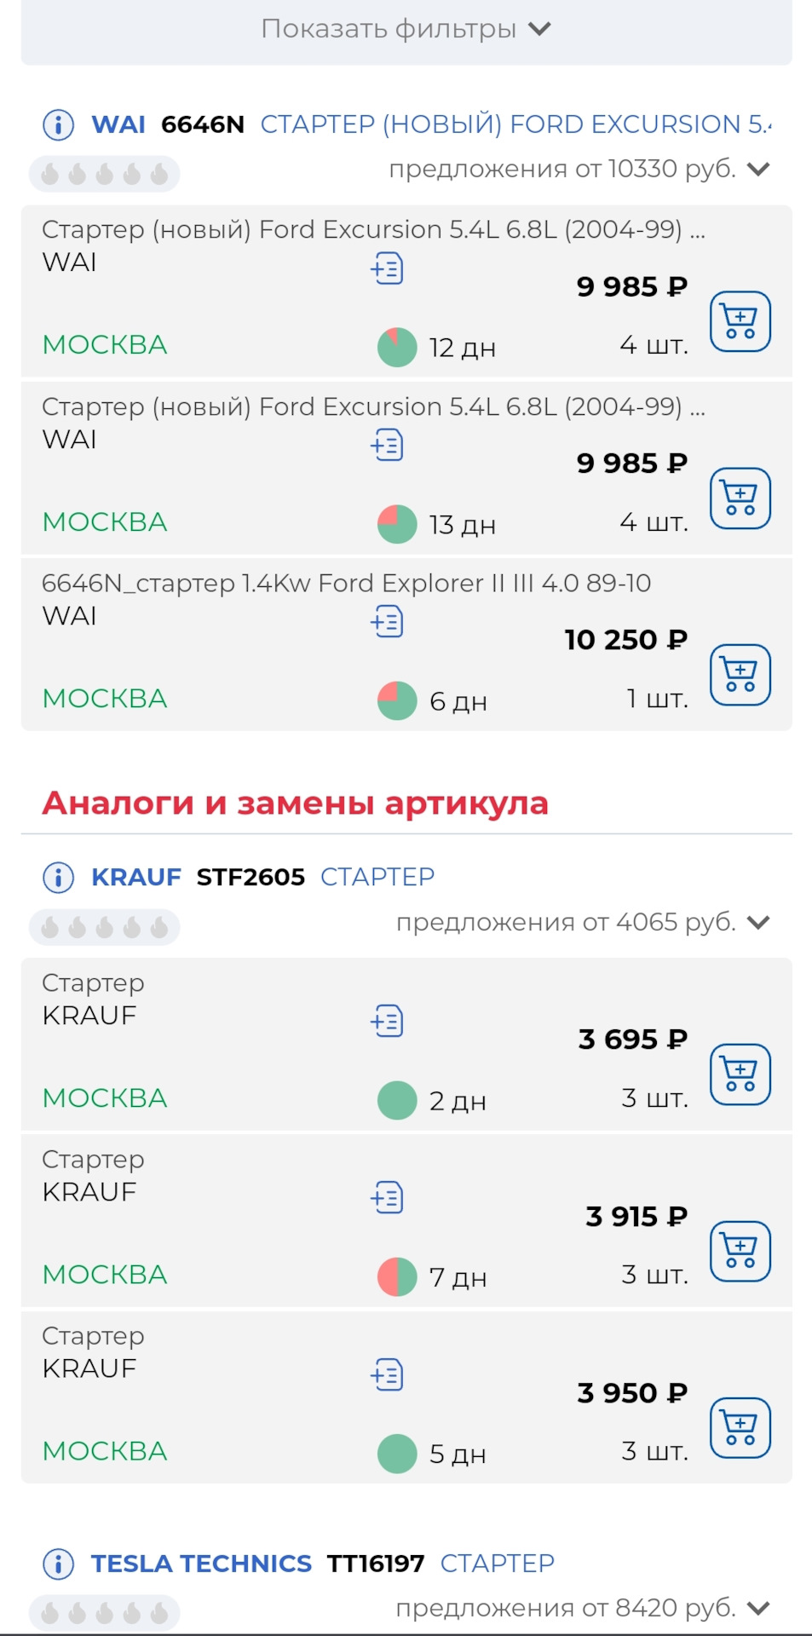Image resolution: width=812 pixels, height=1636 pixels.
Task: Add the 3 950 ₽ KRAUF starter to cart
Action: [740, 1428]
